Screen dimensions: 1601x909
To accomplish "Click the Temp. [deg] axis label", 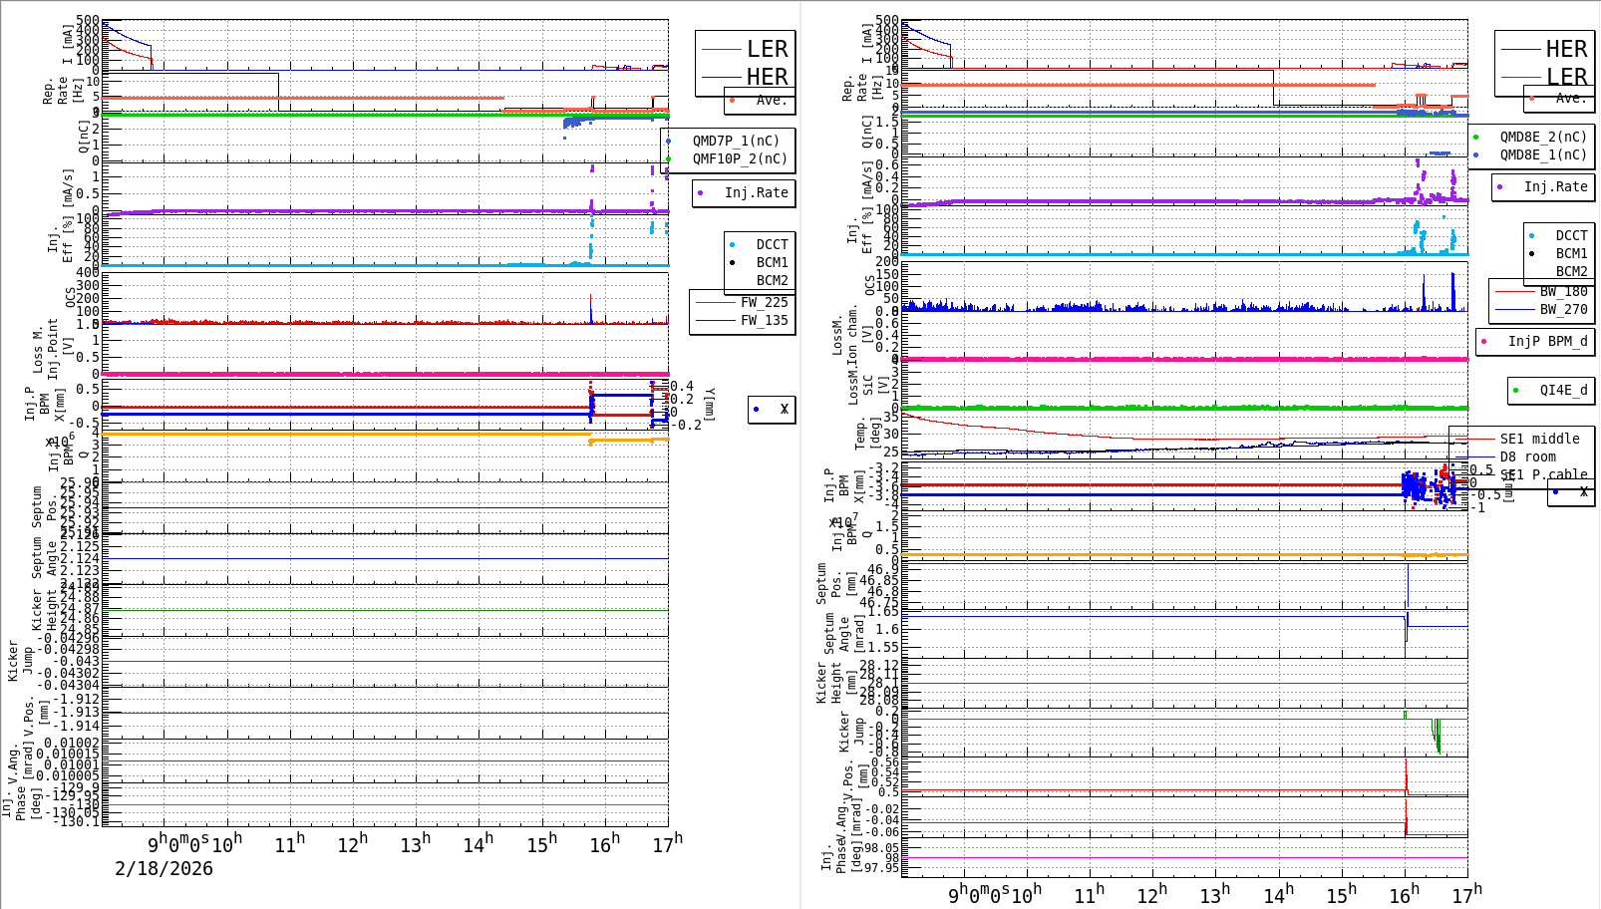I will tap(868, 434).
